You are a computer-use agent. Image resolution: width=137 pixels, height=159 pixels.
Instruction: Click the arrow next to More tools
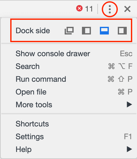click(129, 104)
